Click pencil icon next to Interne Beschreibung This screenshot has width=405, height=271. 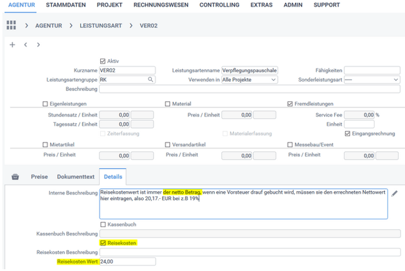(394, 194)
